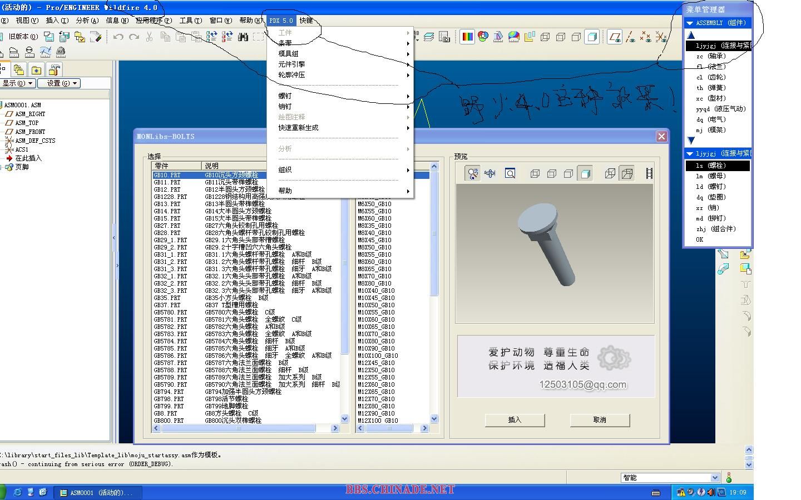Select M10X60_GB10 size entry

(376, 319)
